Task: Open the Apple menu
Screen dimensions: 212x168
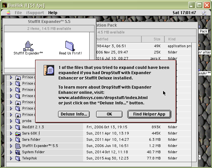Action: [9, 13]
